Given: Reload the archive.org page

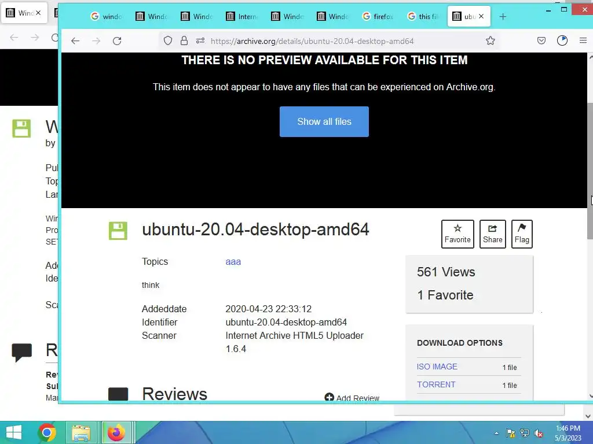Looking at the screenshot, I should (x=117, y=41).
